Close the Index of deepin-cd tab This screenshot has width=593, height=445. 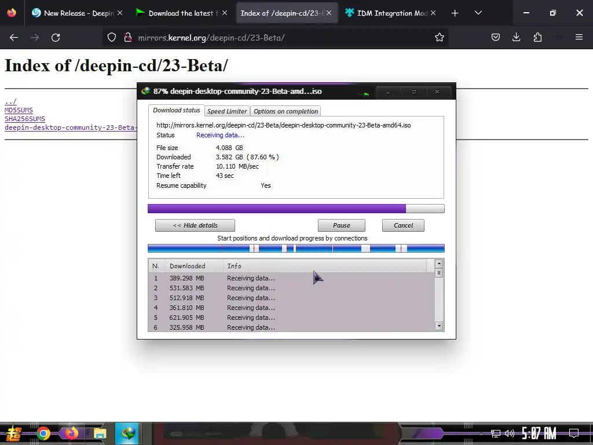329,13
